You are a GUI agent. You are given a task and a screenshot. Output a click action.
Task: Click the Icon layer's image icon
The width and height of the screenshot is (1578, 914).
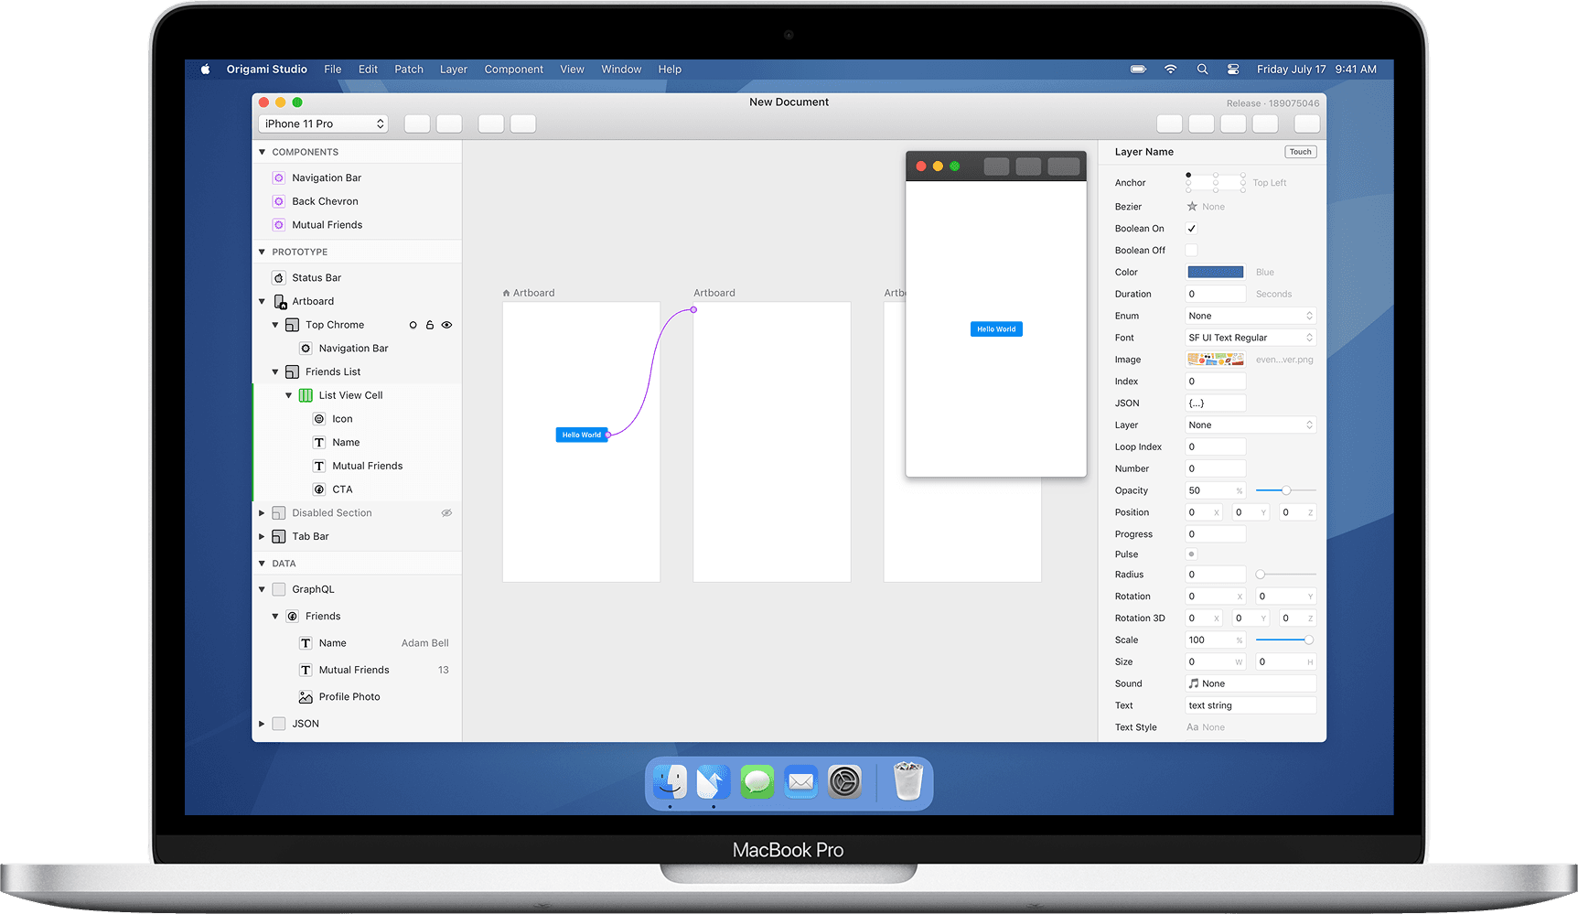(x=319, y=419)
